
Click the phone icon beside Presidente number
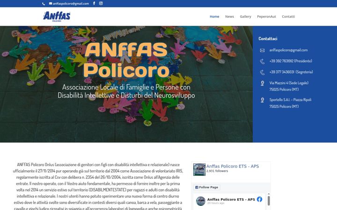262,61
